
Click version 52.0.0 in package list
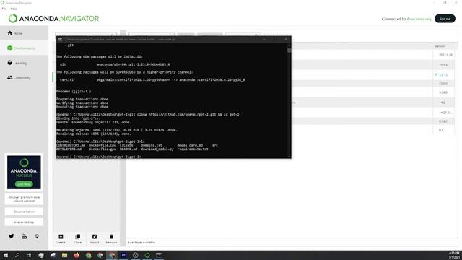click(443, 84)
